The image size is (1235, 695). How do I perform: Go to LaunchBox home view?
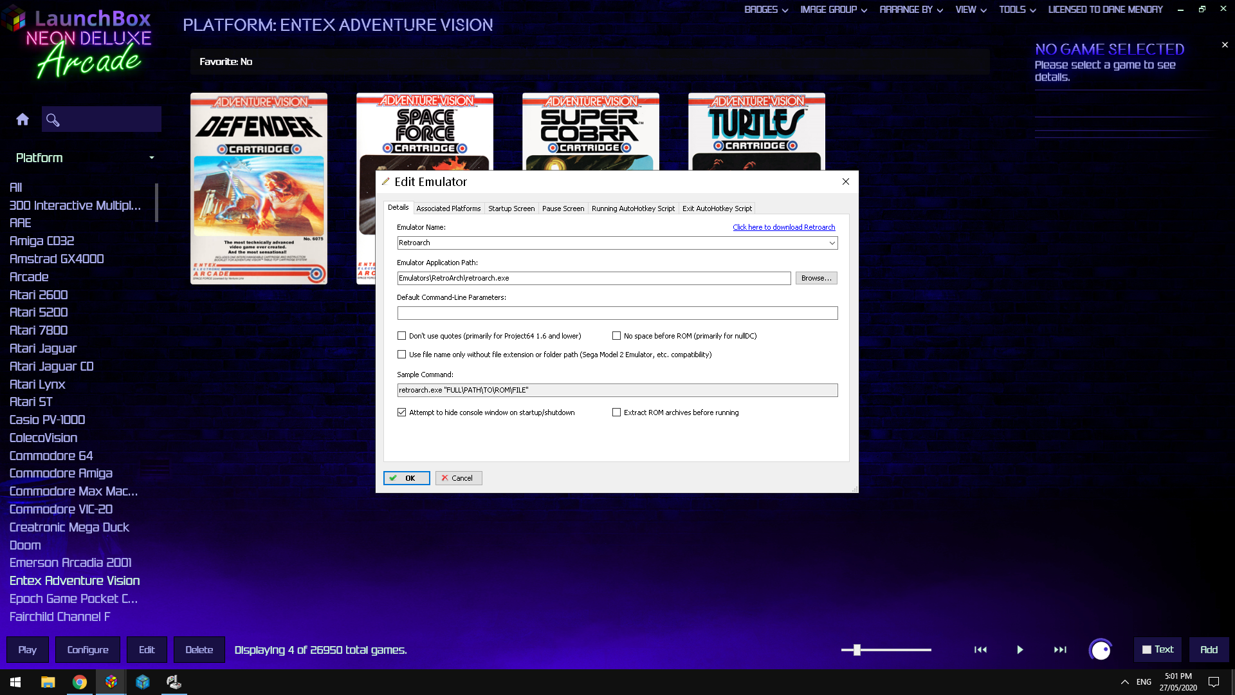[x=23, y=119]
